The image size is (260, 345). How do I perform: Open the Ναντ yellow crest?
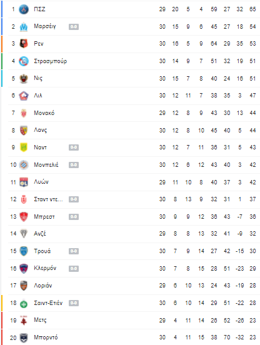tap(24, 147)
